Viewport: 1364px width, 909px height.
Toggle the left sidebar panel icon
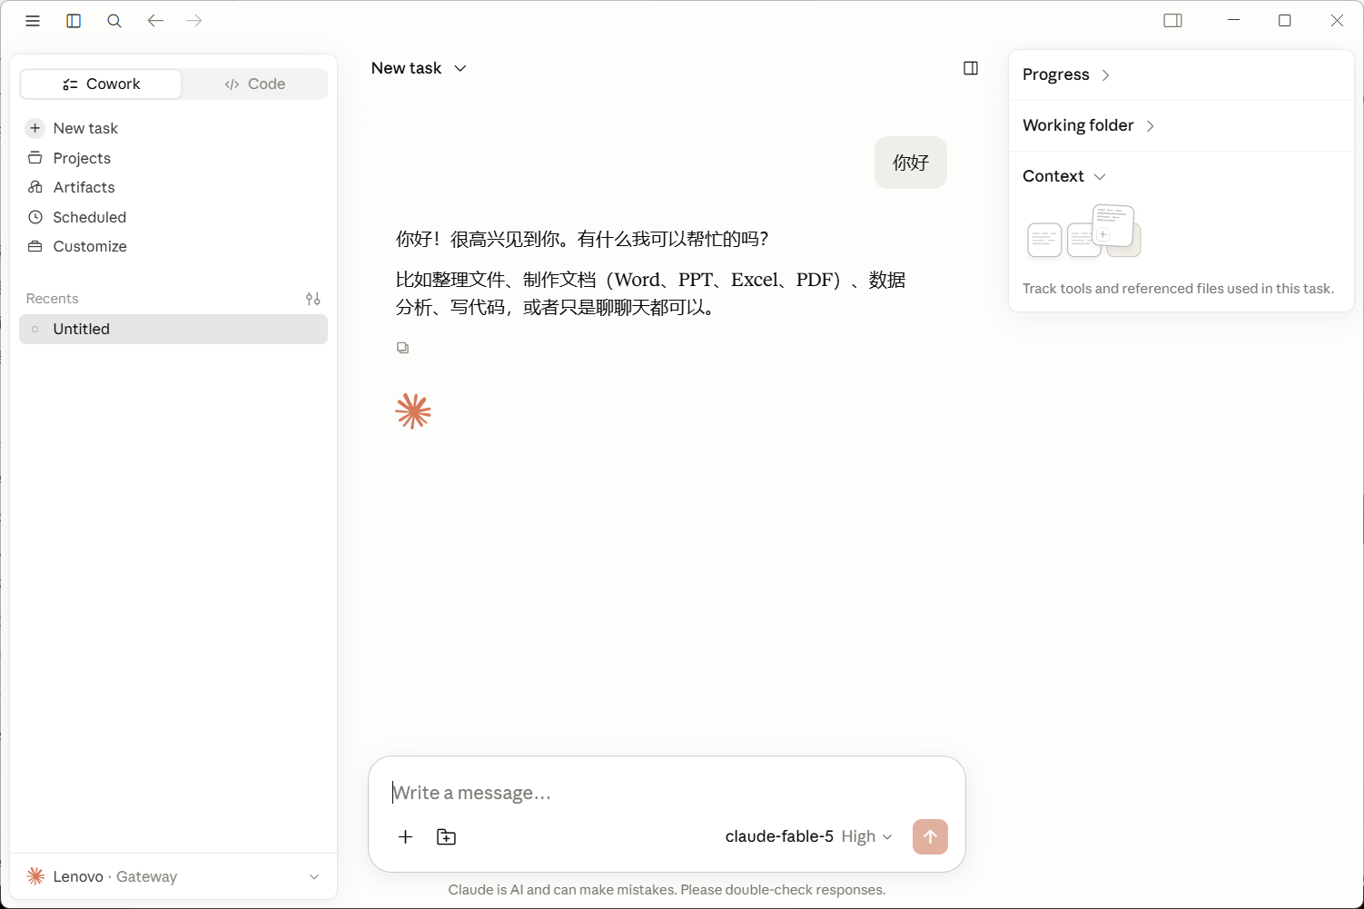[x=74, y=21]
